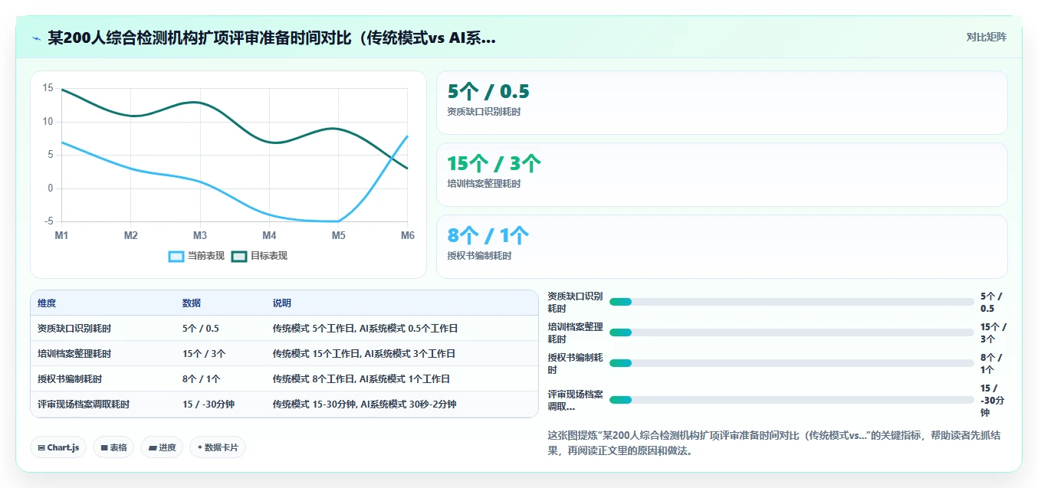
Task: Click description 传统模式 8个工作日, AI系统模式 1个工作日
Action: (361, 378)
